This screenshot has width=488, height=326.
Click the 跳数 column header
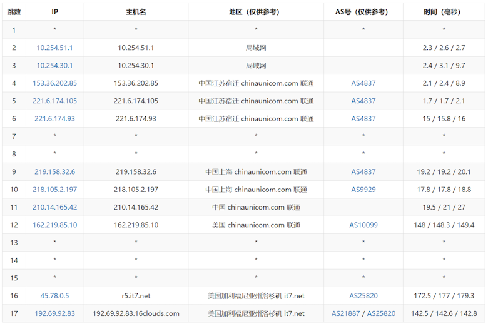[14, 12]
